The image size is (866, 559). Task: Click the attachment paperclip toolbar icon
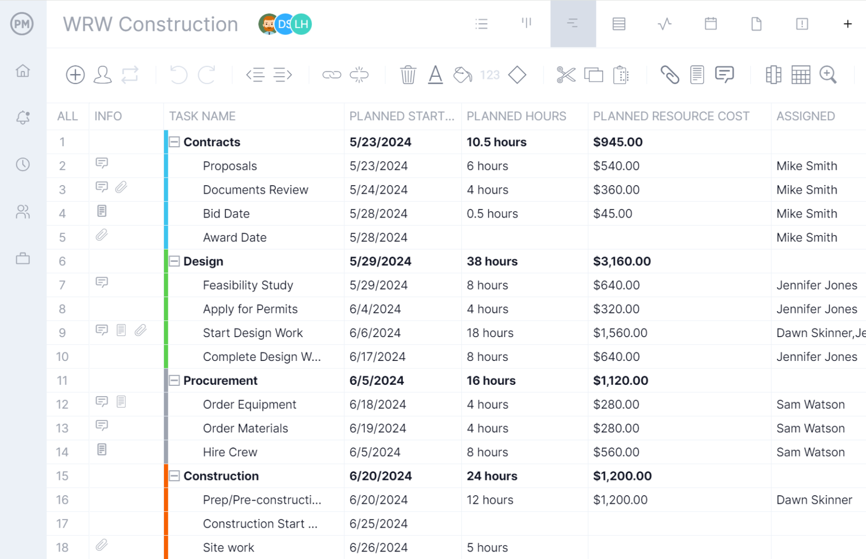point(670,75)
